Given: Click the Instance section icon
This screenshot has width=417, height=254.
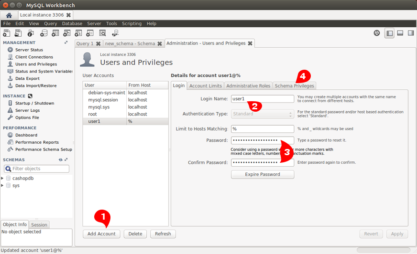Looking at the screenshot, I should 30,96.
